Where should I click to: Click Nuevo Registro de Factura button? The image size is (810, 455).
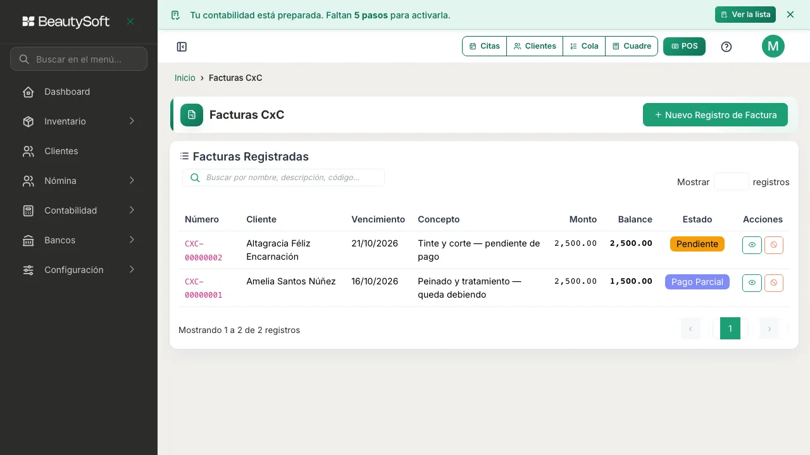tap(715, 115)
